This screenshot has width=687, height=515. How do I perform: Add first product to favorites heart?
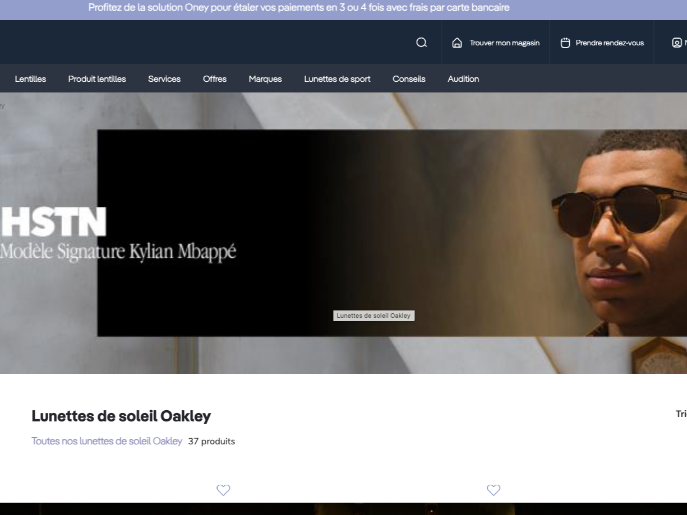point(223,490)
